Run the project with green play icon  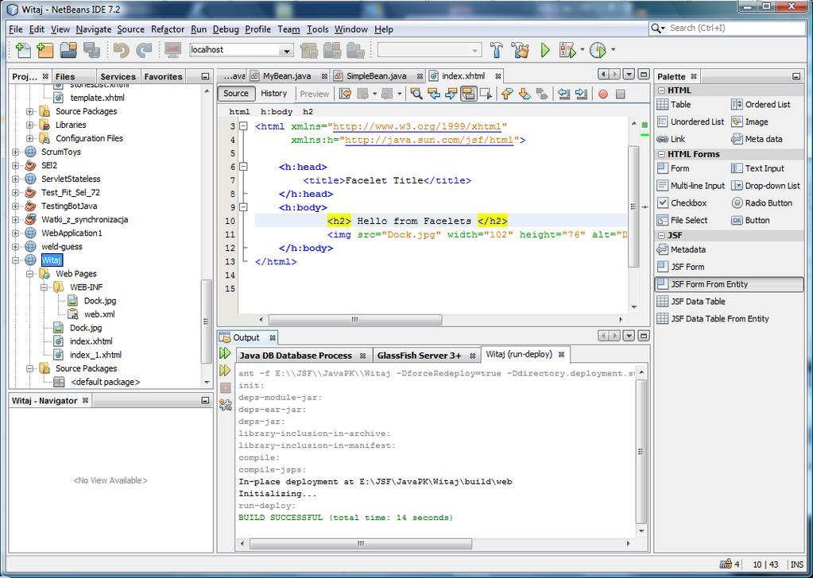[545, 50]
